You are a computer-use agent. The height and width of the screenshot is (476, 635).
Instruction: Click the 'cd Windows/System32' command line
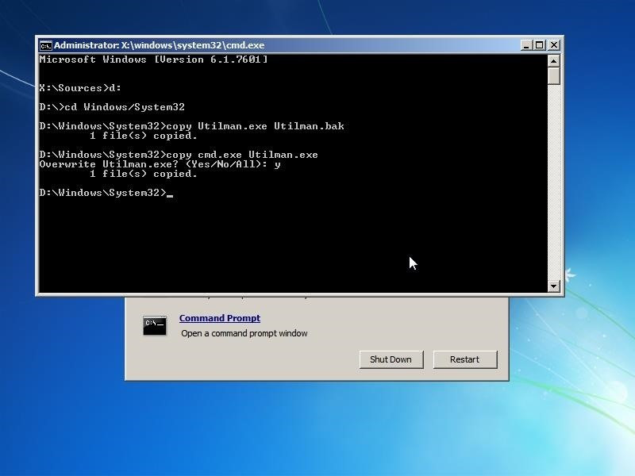click(x=112, y=107)
